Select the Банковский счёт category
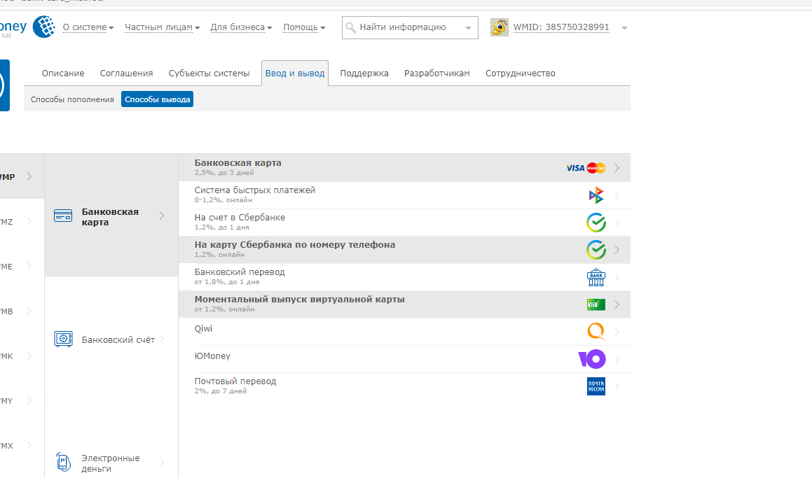812x478 pixels. [x=111, y=339]
